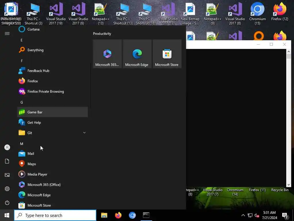Select Firefox (12) desktop icon
This screenshot has height=221, width=294.
280,12
